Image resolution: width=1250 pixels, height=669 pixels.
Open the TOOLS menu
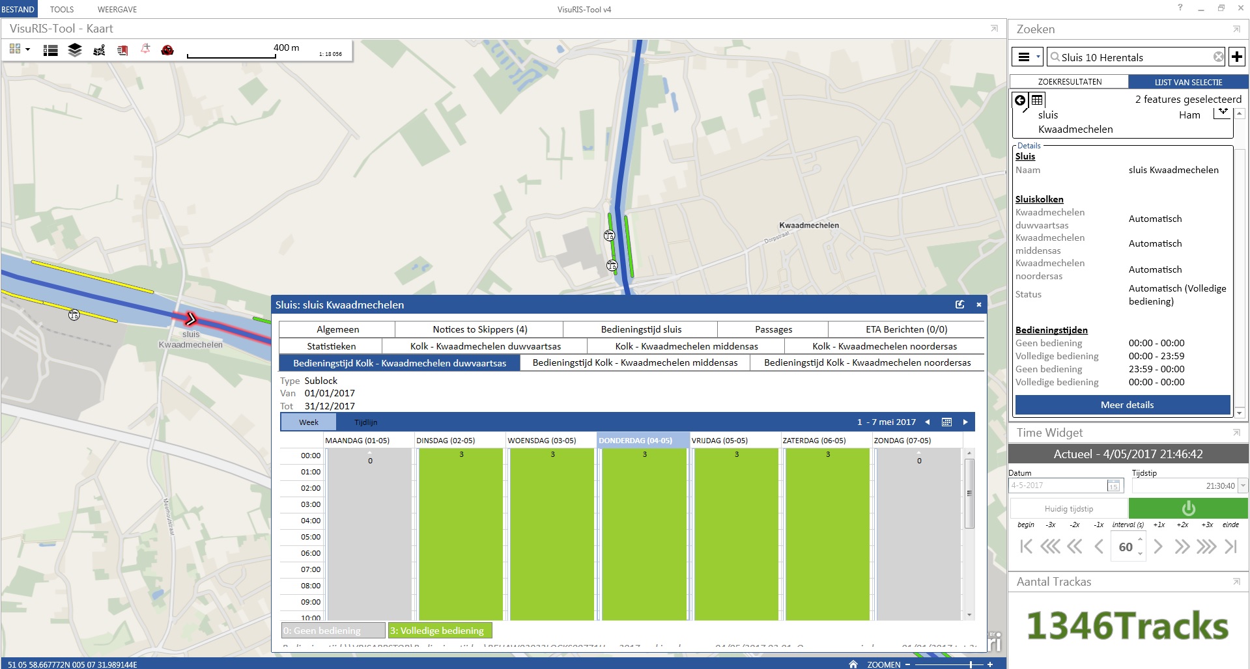[62, 9]
